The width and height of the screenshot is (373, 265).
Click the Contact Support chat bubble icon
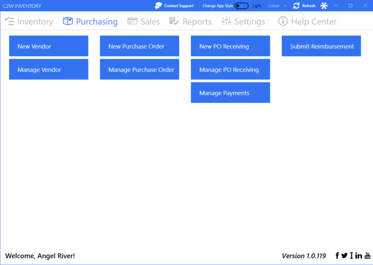[x=158, y=6]
